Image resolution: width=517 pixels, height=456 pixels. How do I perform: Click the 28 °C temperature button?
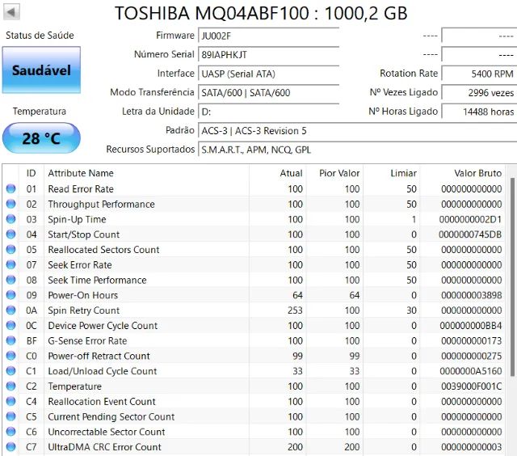[41, 138]
